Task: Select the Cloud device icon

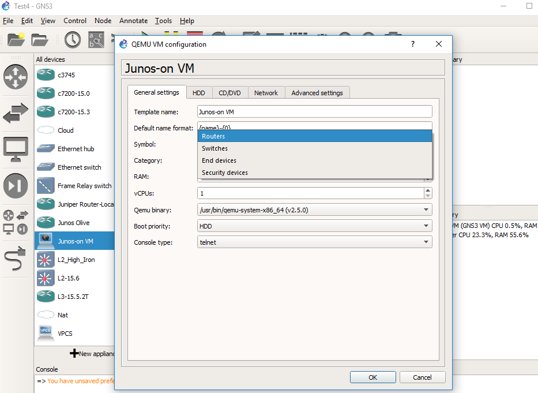Action: (46, 130)
